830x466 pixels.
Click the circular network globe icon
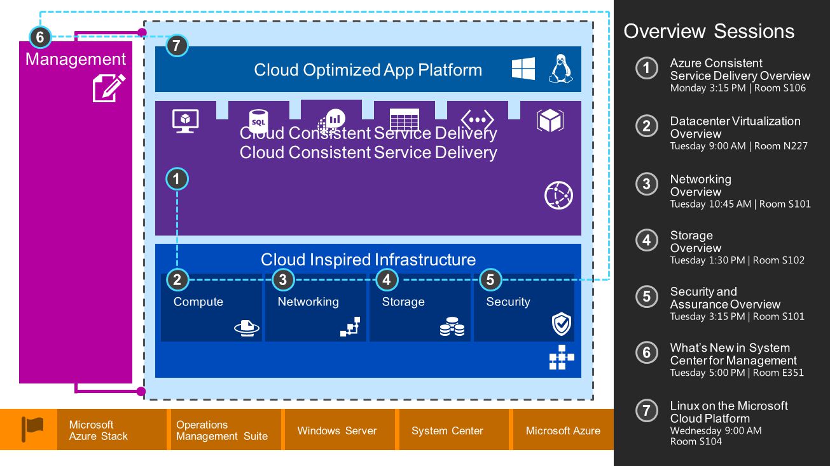point(559,196)
